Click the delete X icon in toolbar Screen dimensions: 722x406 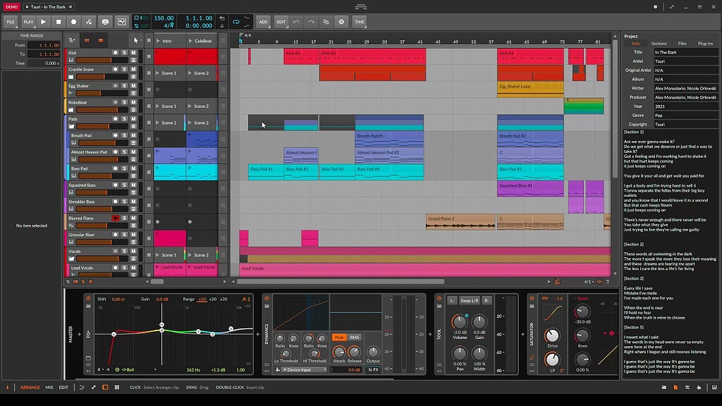[x=341, y=22]
